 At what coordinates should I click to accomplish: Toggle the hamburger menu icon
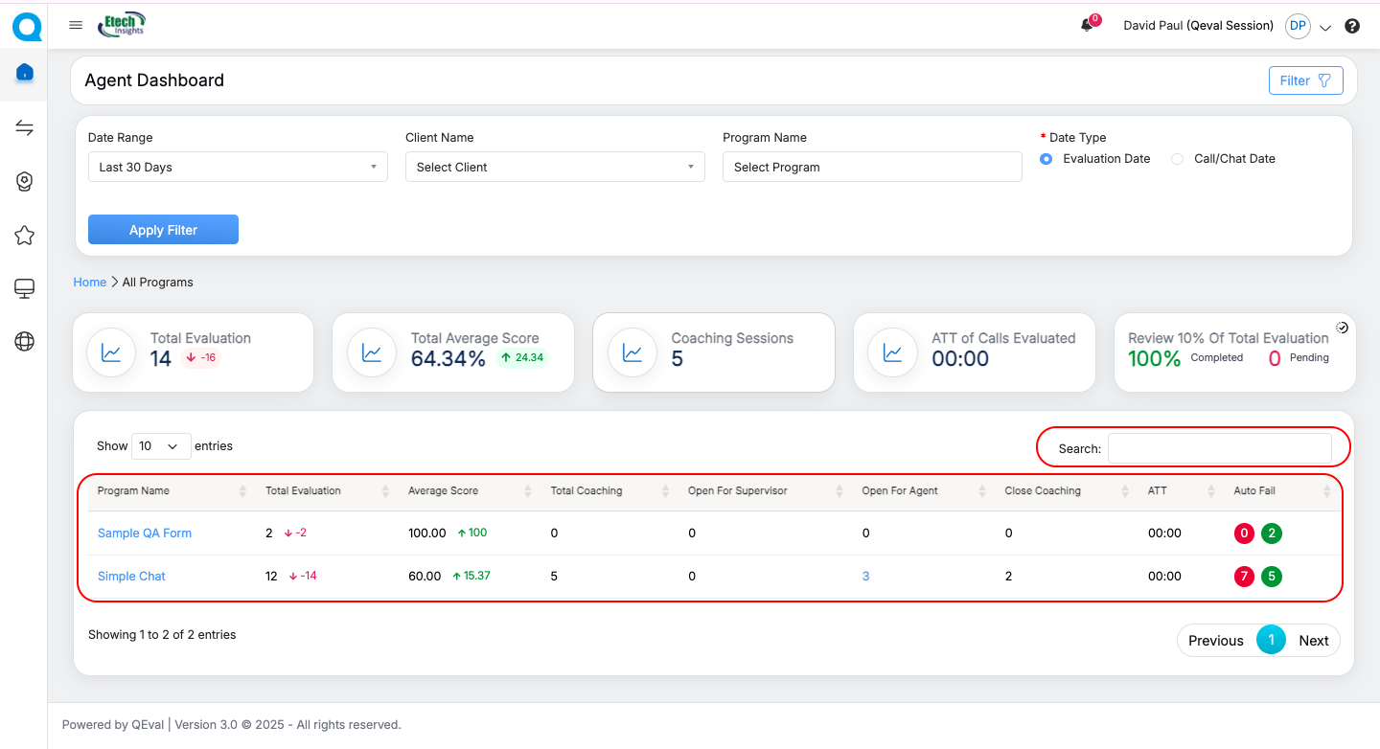click(76, 26)
